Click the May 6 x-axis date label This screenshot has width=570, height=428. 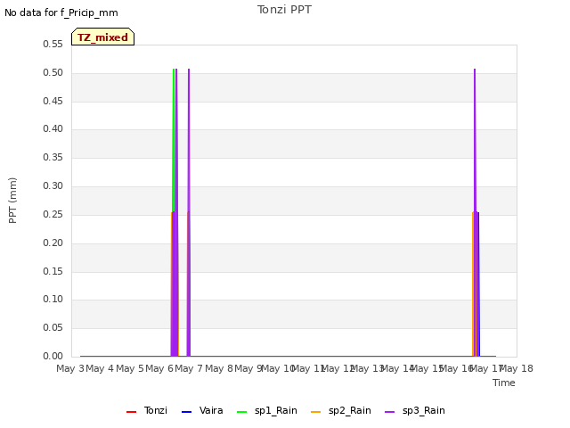click(159, 368)
